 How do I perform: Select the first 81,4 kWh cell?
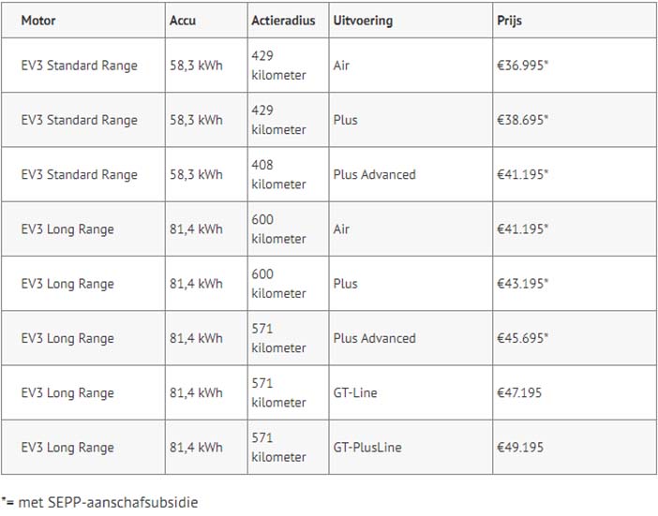pyautogui.click(x=206, y=229)
